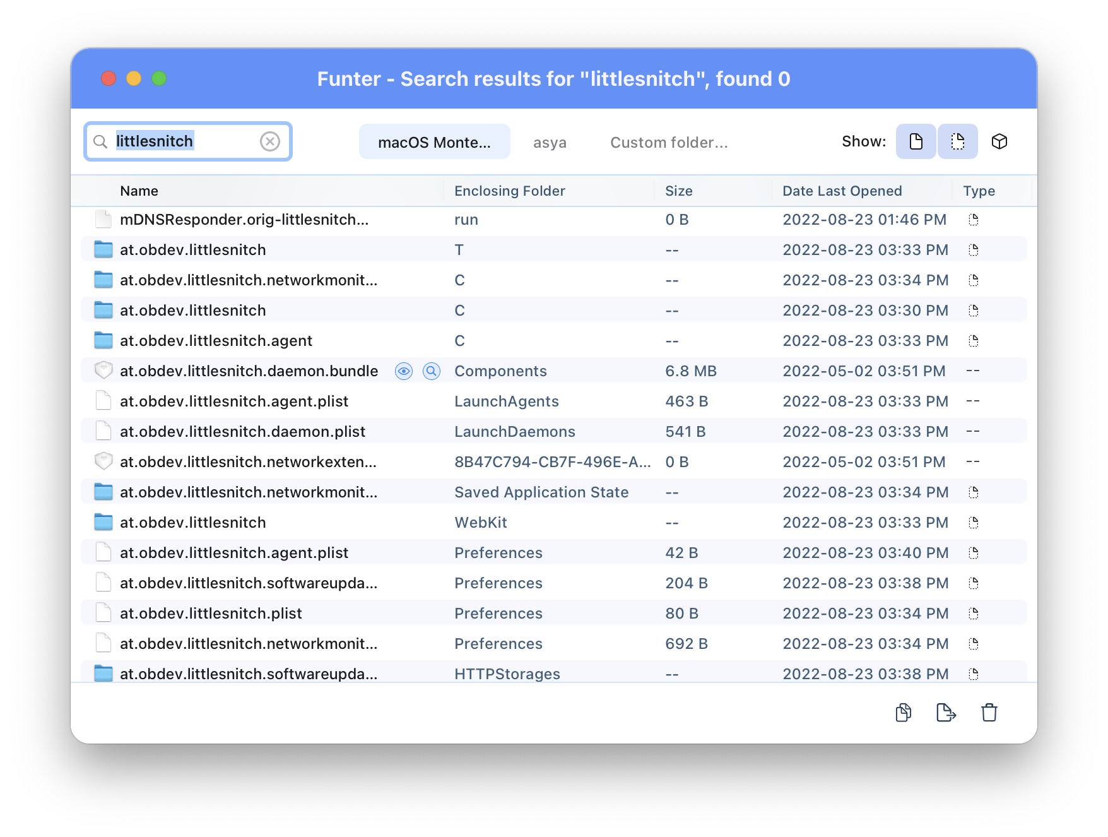The height and width of the screenshot is (837, 1108).
Task: Sort by Type column header
Action: point(979,191)
